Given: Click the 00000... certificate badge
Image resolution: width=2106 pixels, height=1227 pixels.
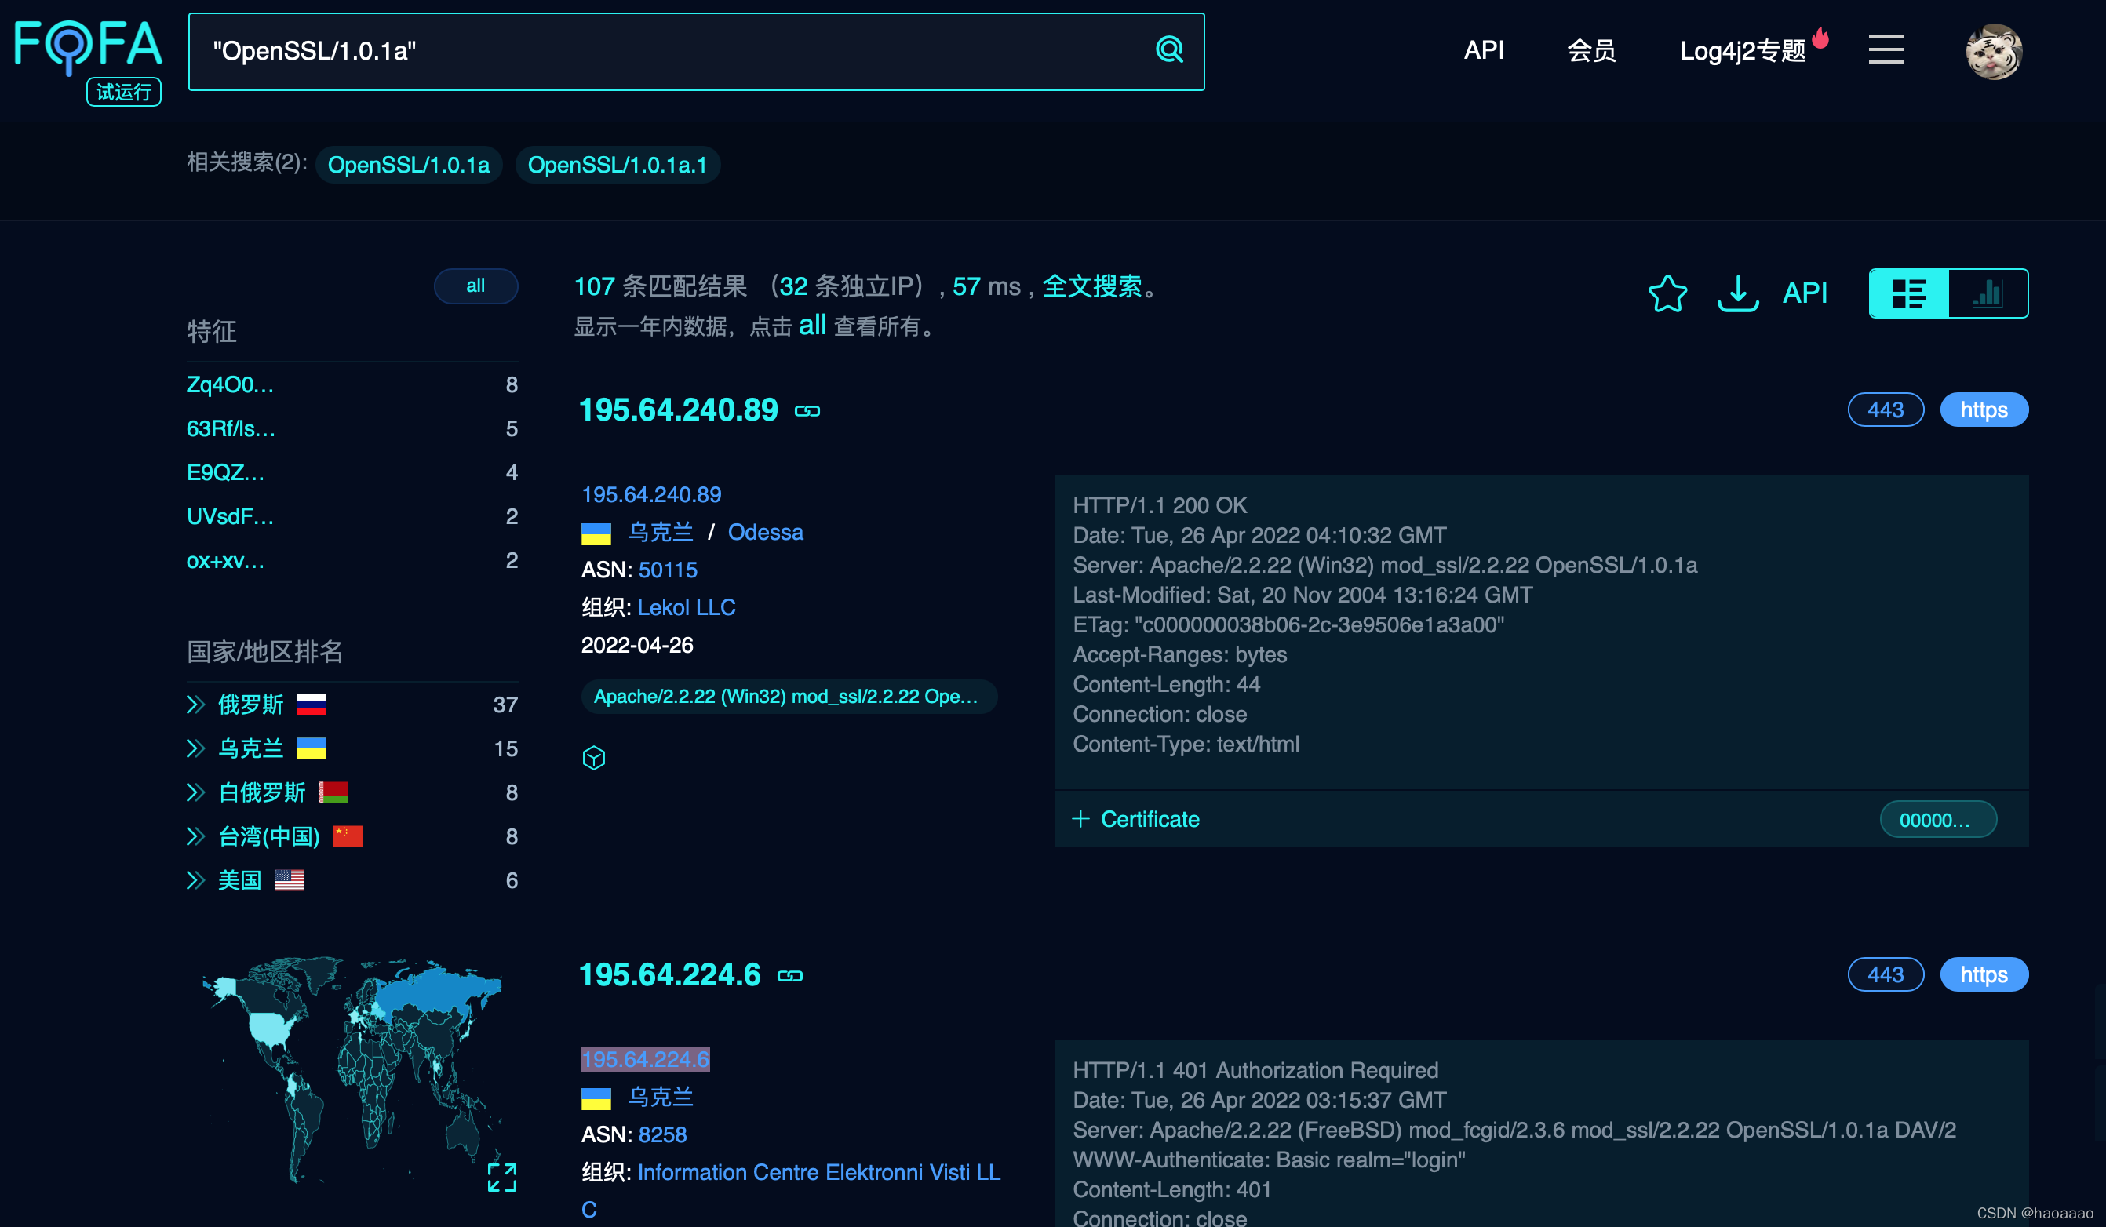Looking at the screenshot, I should (x=1938, y=820).
